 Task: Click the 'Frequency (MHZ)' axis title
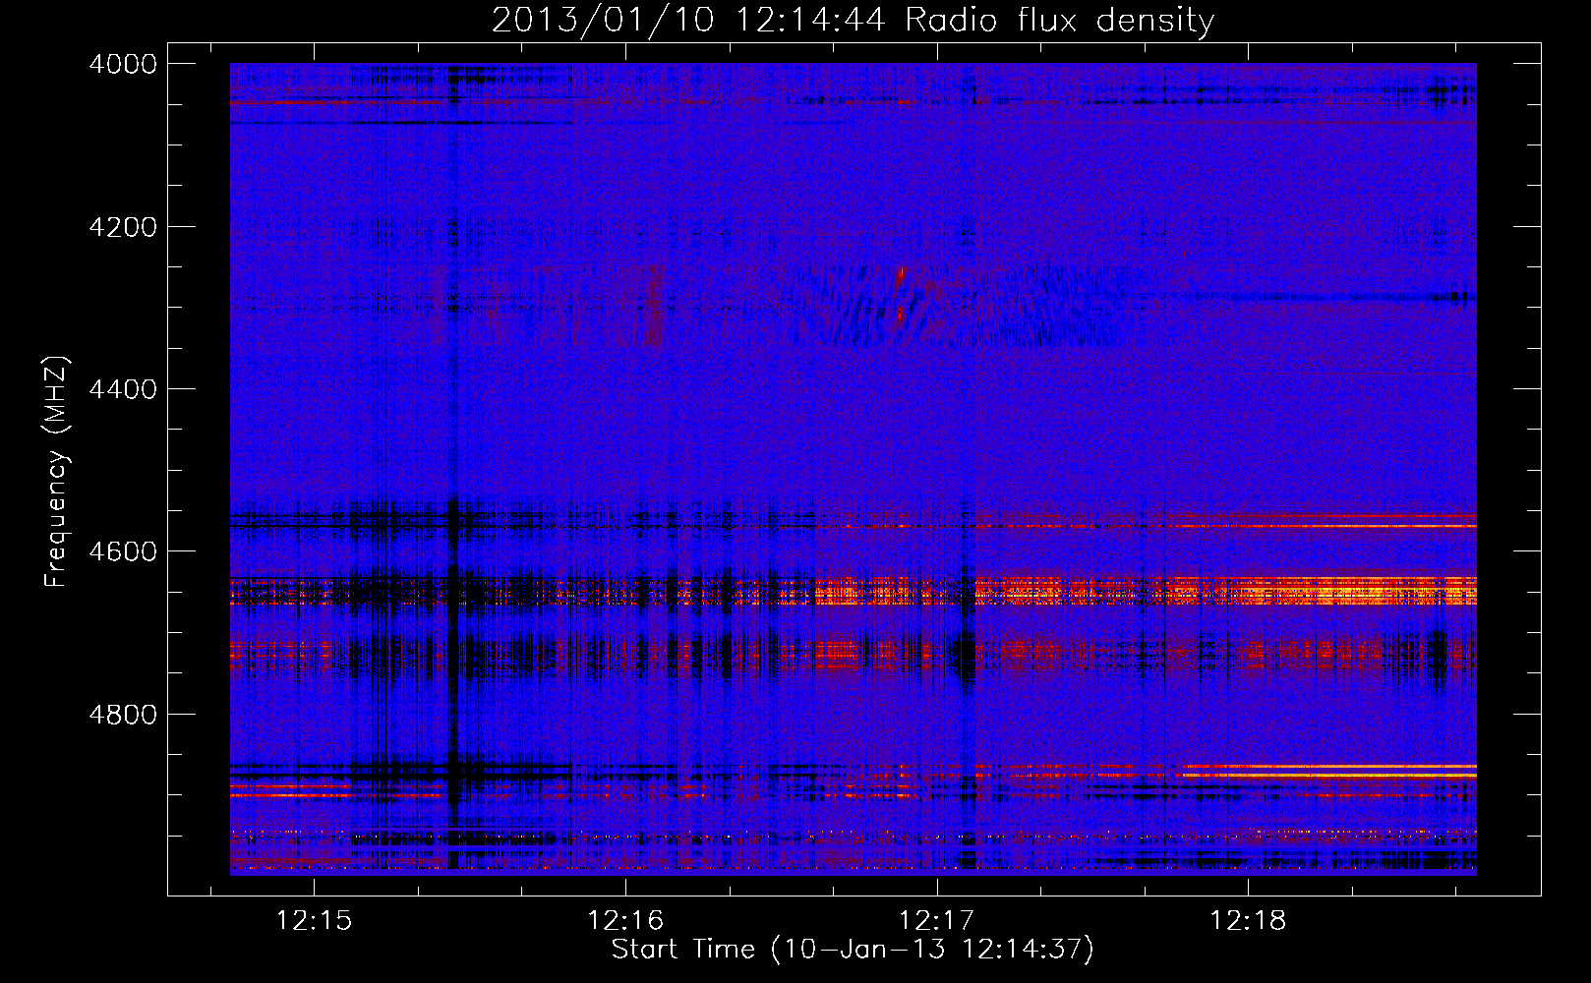pos(56,472)
